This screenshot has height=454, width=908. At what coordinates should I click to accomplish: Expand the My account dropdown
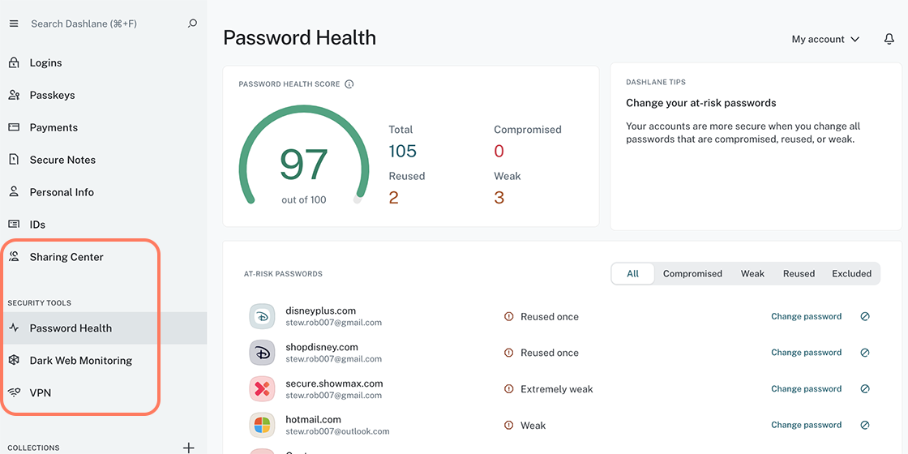point(825,40)
